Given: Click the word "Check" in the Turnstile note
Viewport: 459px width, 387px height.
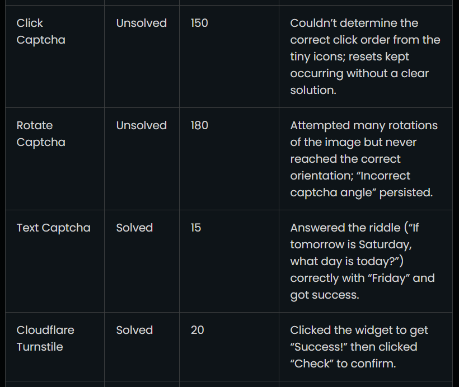Looking at the screenshot, I should 312,364.
